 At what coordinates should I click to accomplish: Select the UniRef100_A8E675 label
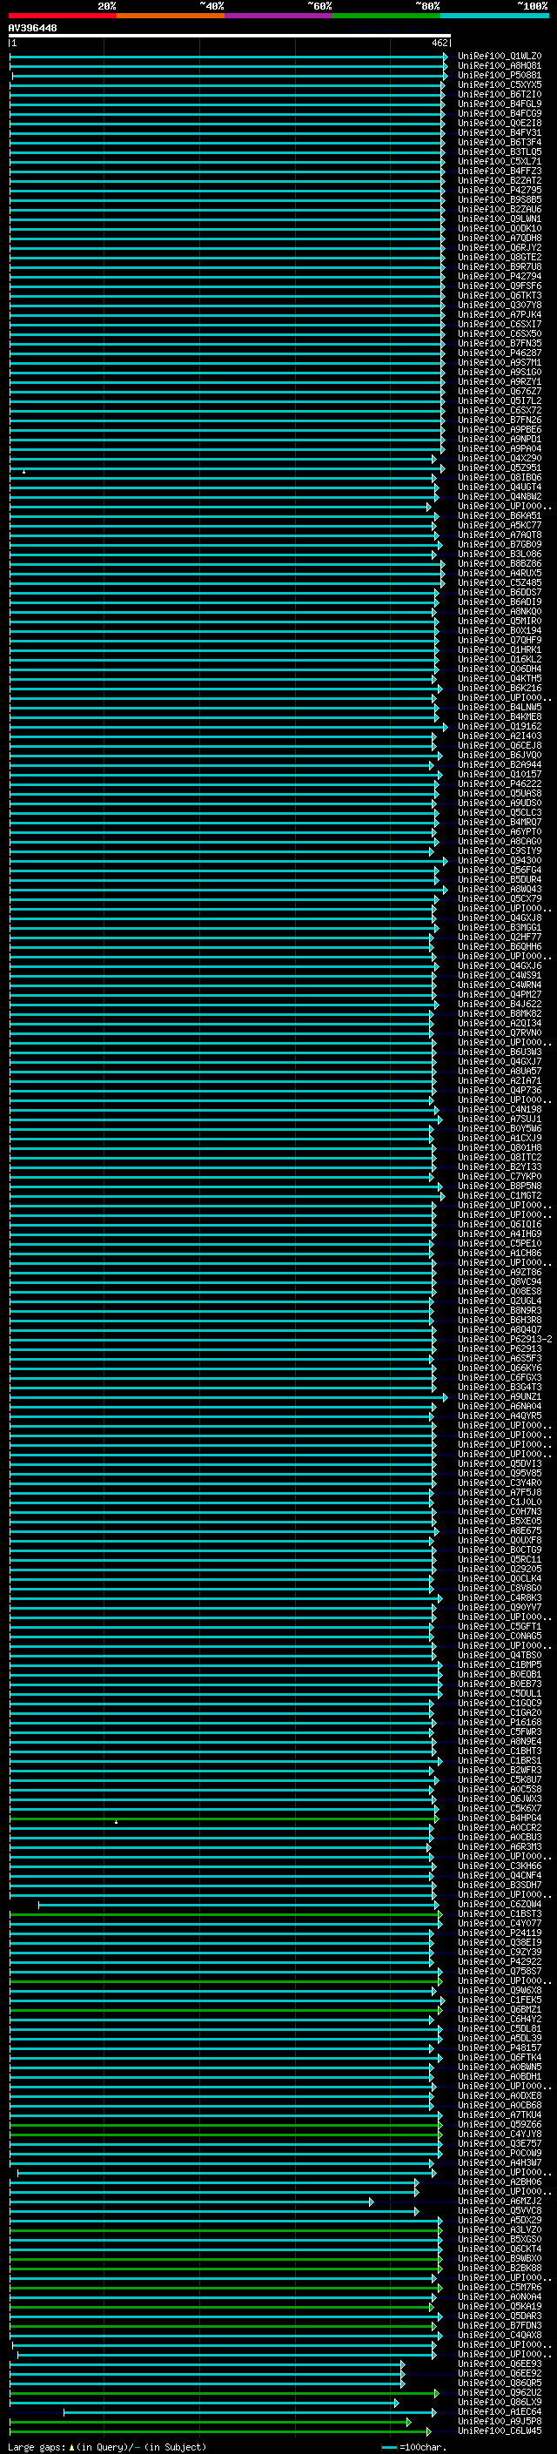pyautogui.click(x=500, y=1531)
